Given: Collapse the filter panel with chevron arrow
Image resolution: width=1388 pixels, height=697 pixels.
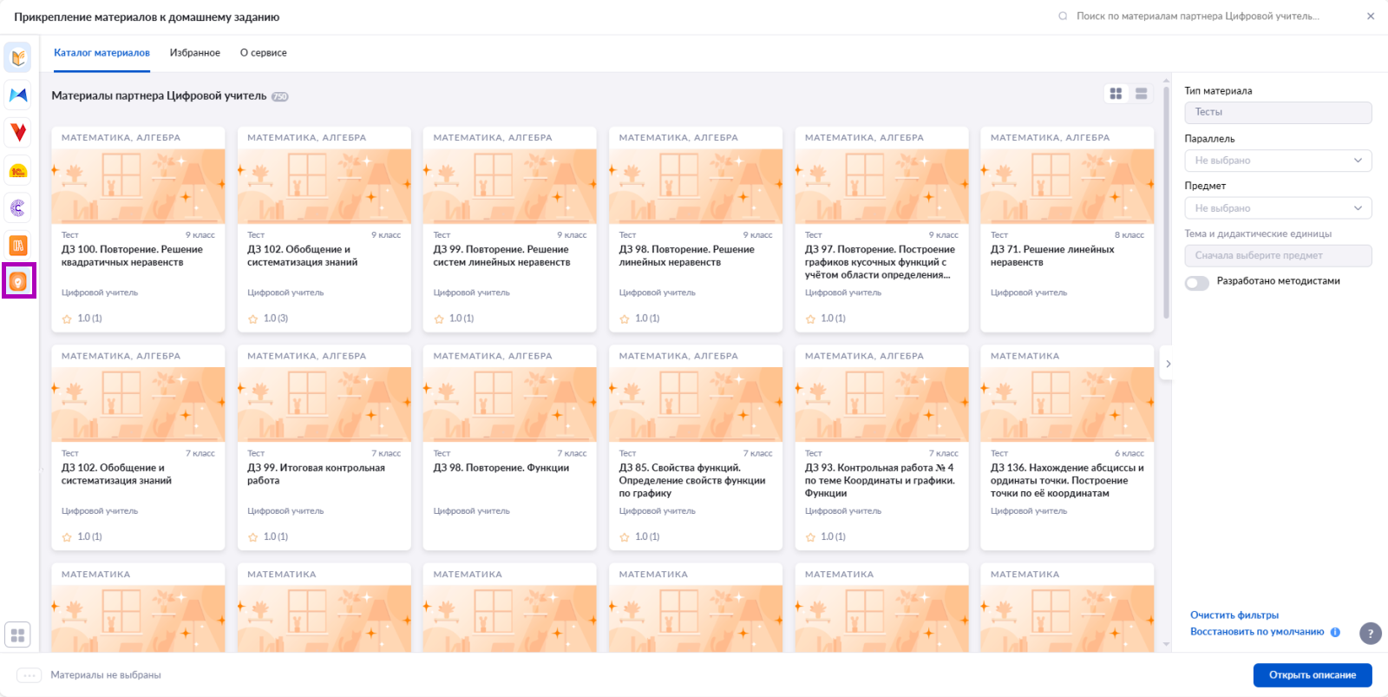Looking at the screenshot, I should click(1168, 364).
